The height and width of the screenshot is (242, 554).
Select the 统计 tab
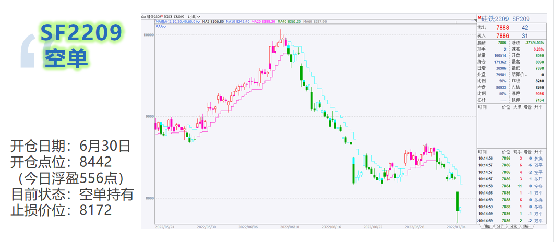coord(526,227)
